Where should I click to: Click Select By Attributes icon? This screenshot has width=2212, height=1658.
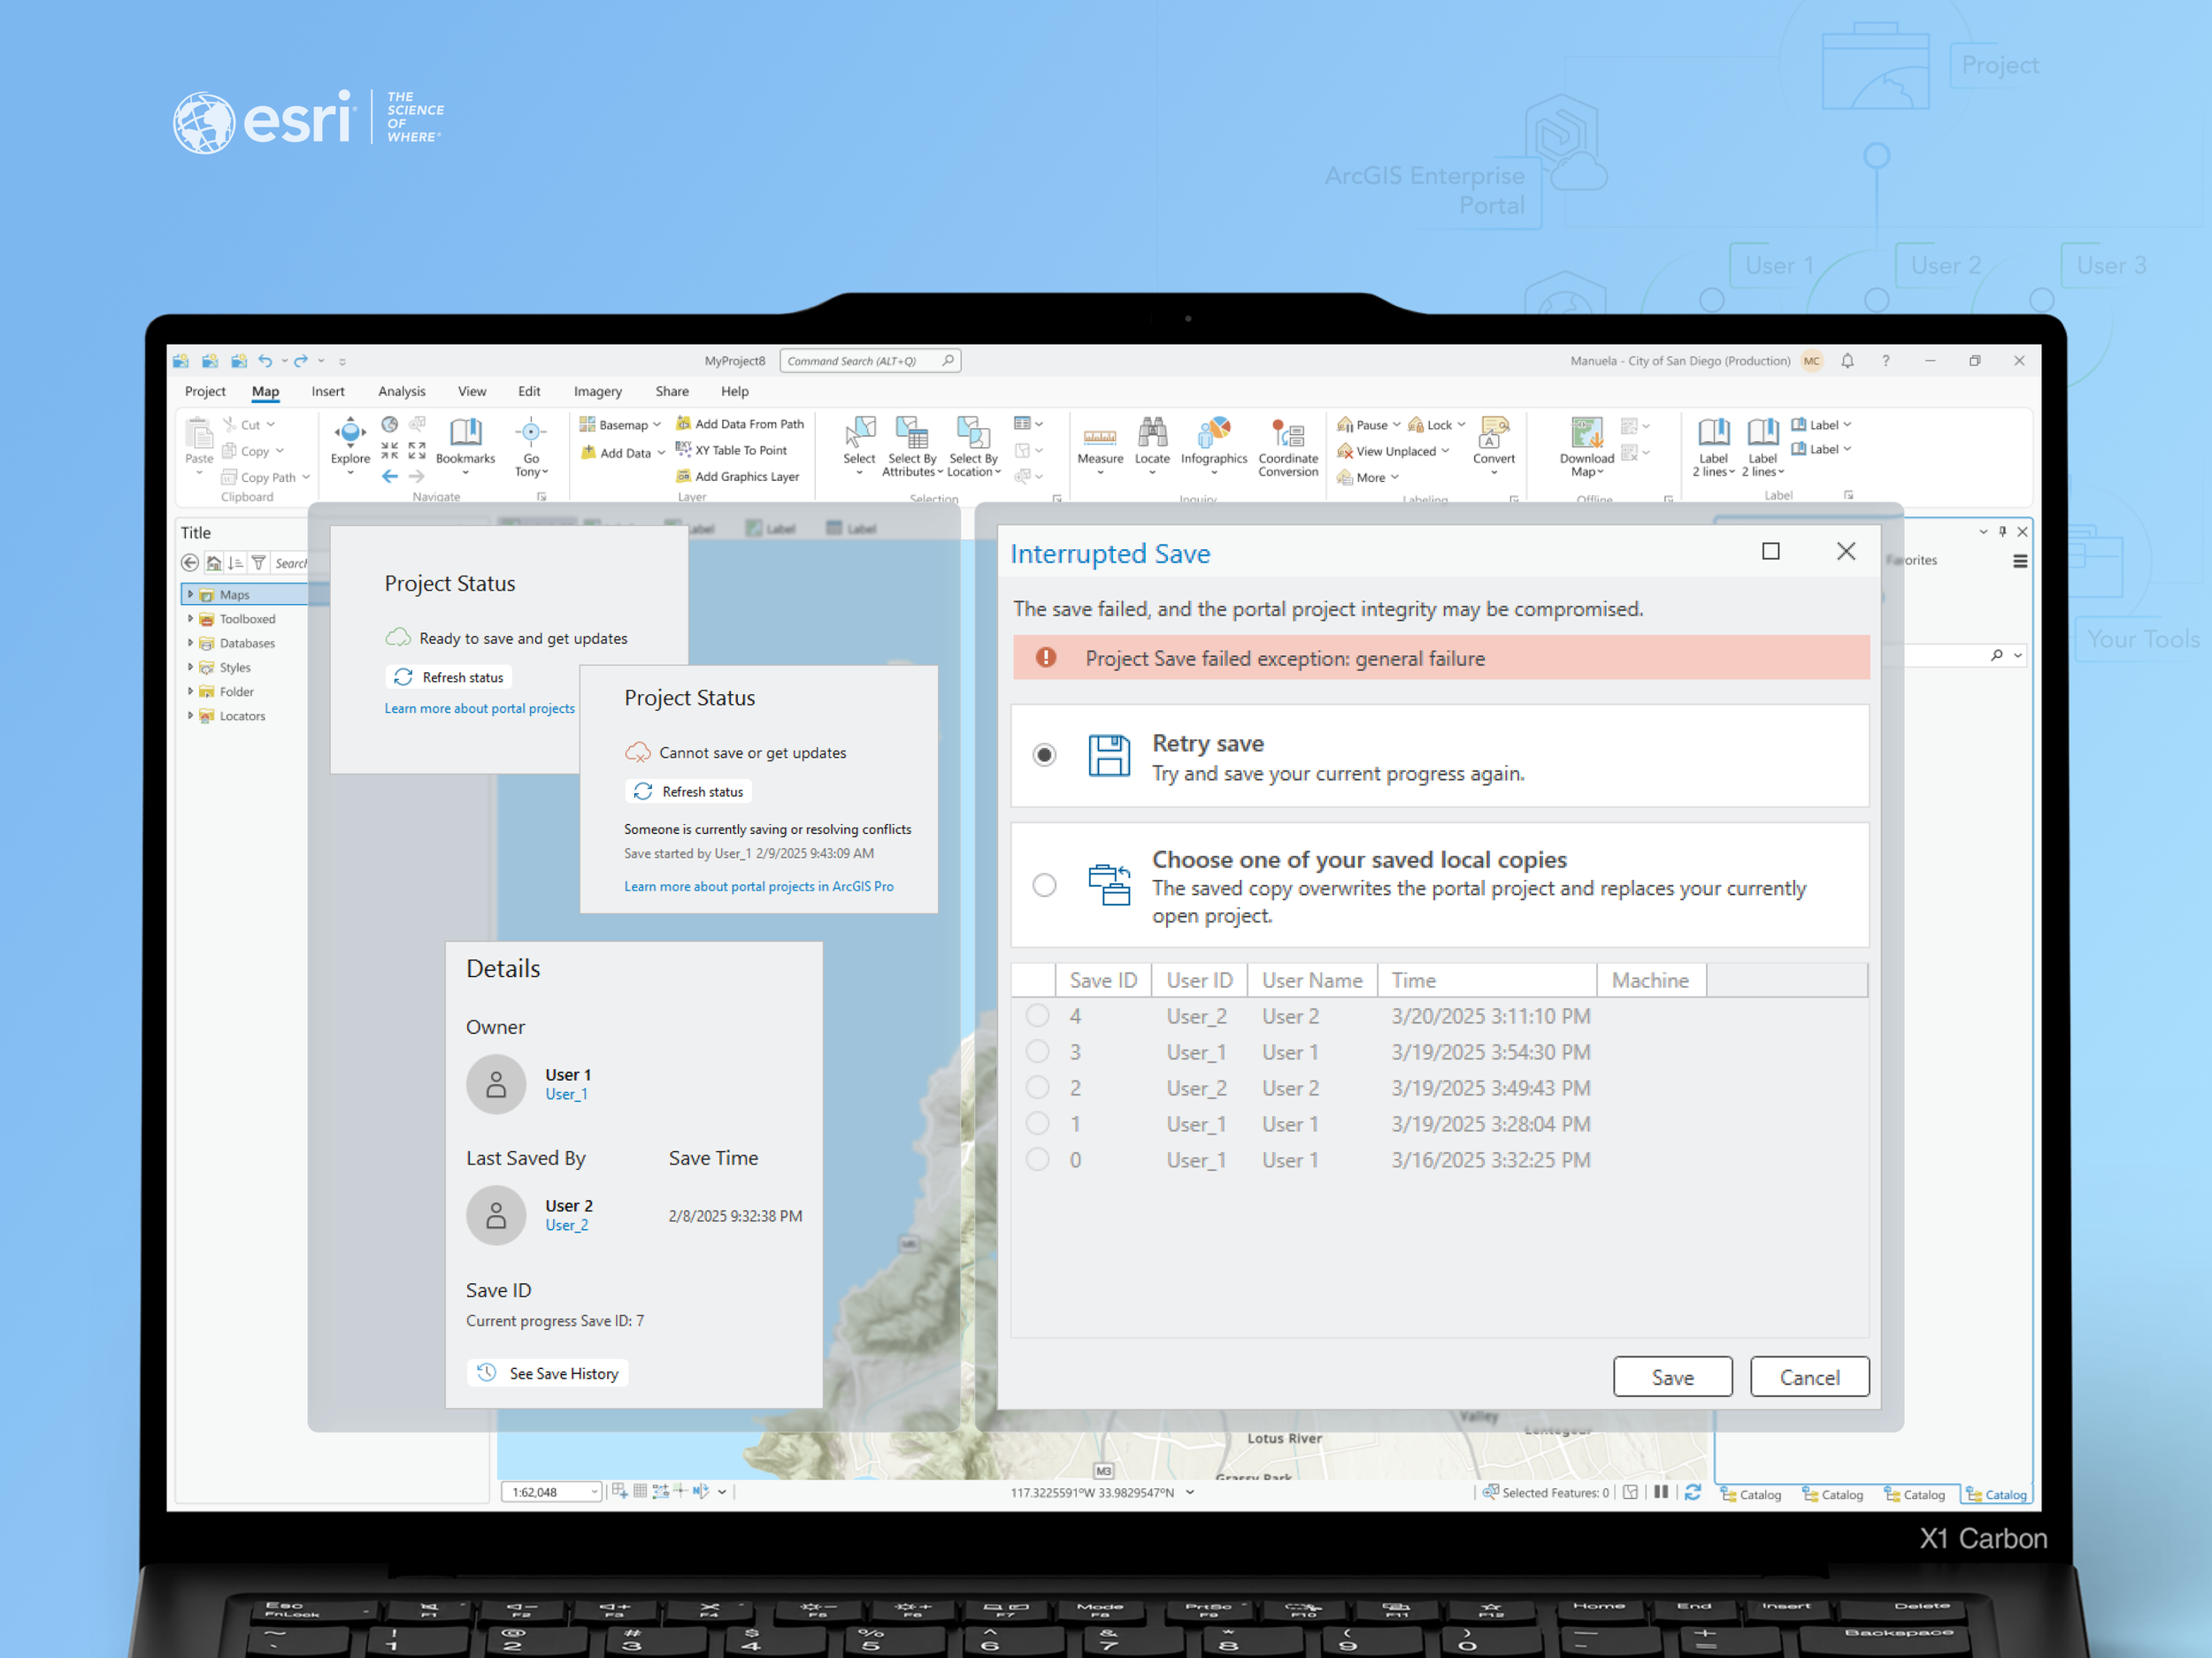[912, 432]
